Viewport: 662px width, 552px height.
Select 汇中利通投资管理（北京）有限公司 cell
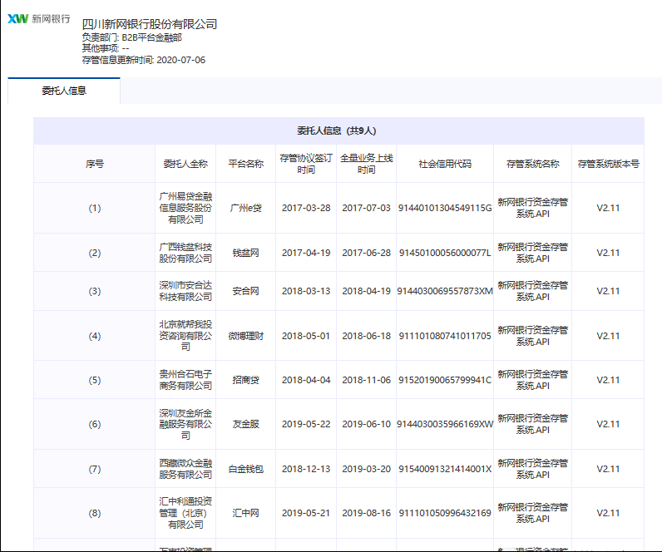pyautogui.click(x=185, y=513)
